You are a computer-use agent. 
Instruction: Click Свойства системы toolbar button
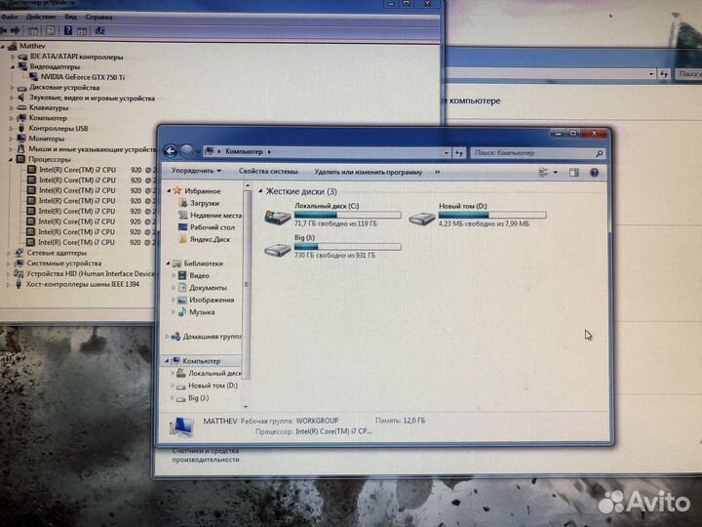coord(268,171)
